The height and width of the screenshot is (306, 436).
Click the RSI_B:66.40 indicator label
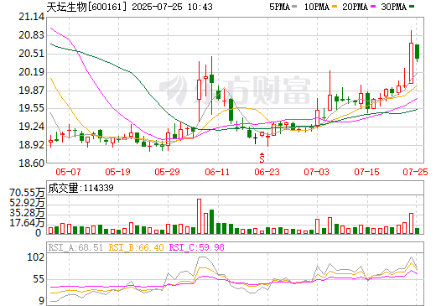click(x=136, y=247)
